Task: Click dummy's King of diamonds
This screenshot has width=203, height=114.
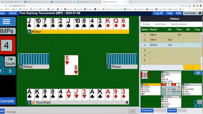Action: tap(109, 24)
